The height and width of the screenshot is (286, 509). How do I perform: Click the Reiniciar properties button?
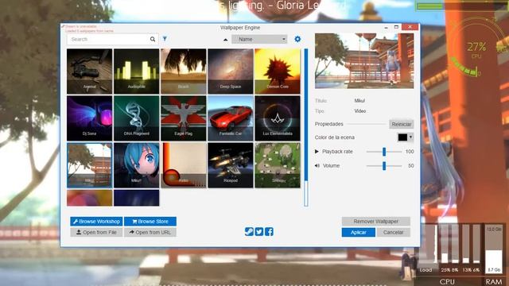(x=401, y=124)
